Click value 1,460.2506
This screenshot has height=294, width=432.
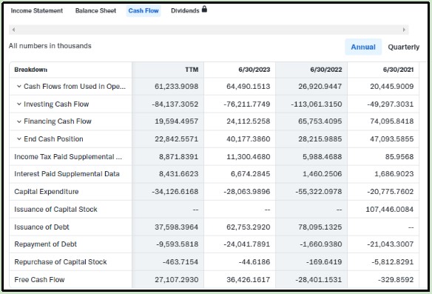click(x=323, y=174)
